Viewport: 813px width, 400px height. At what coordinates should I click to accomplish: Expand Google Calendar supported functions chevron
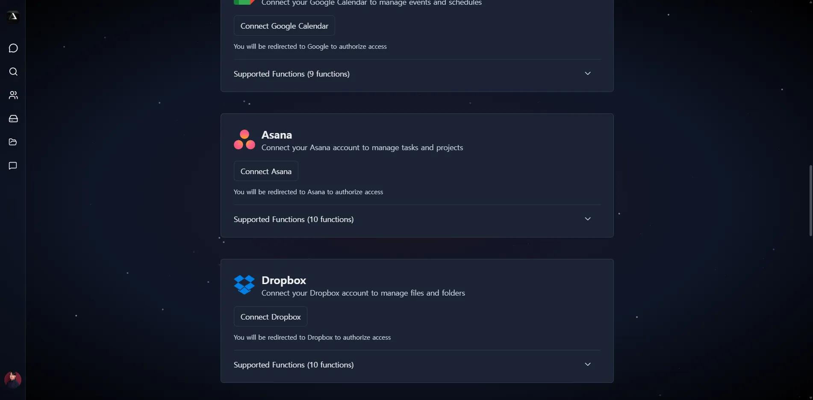pyautogui.click(x=588, y=74)
